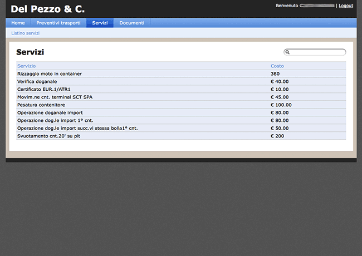Open the Home tab
Image resolution: width=362 pixels, height=256 pixels.
click(18, 23)
